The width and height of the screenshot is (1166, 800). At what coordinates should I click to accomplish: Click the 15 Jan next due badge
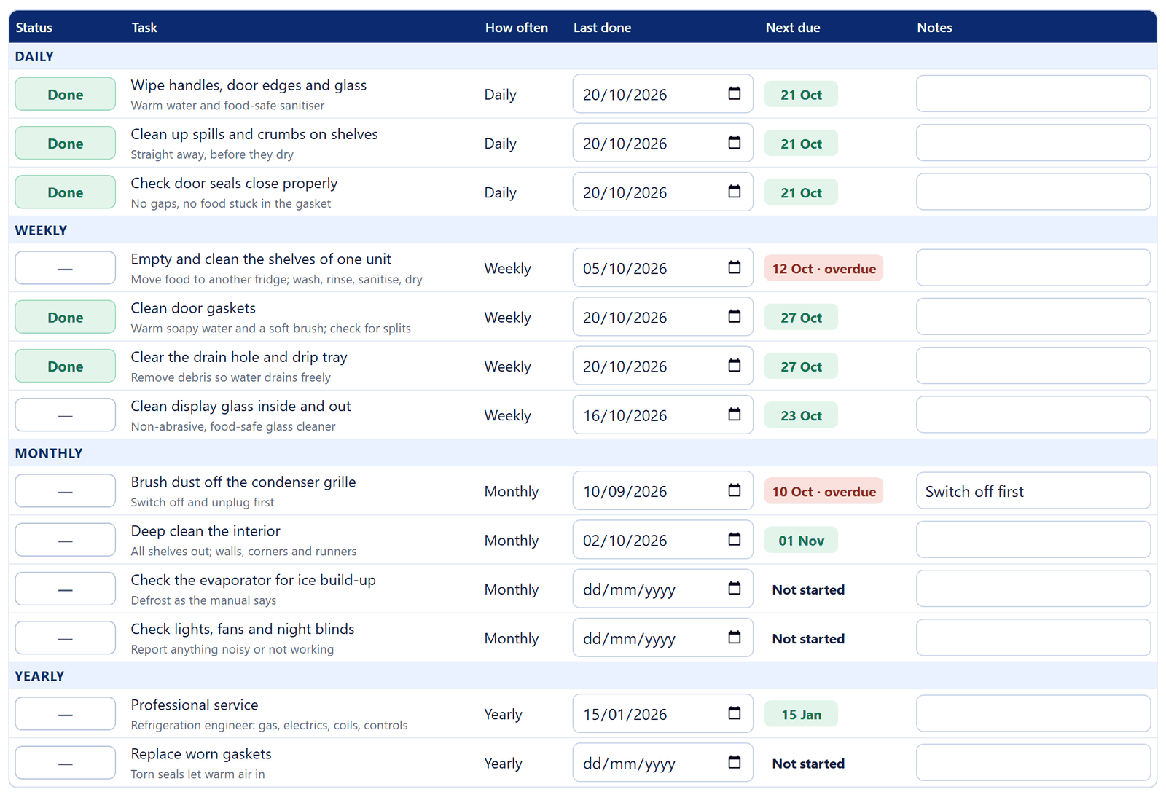(801, 714)
